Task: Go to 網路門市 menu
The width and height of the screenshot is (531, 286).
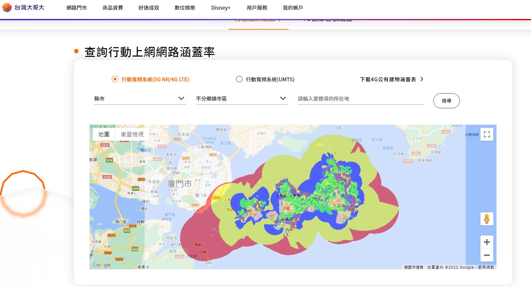Action: 77,8
